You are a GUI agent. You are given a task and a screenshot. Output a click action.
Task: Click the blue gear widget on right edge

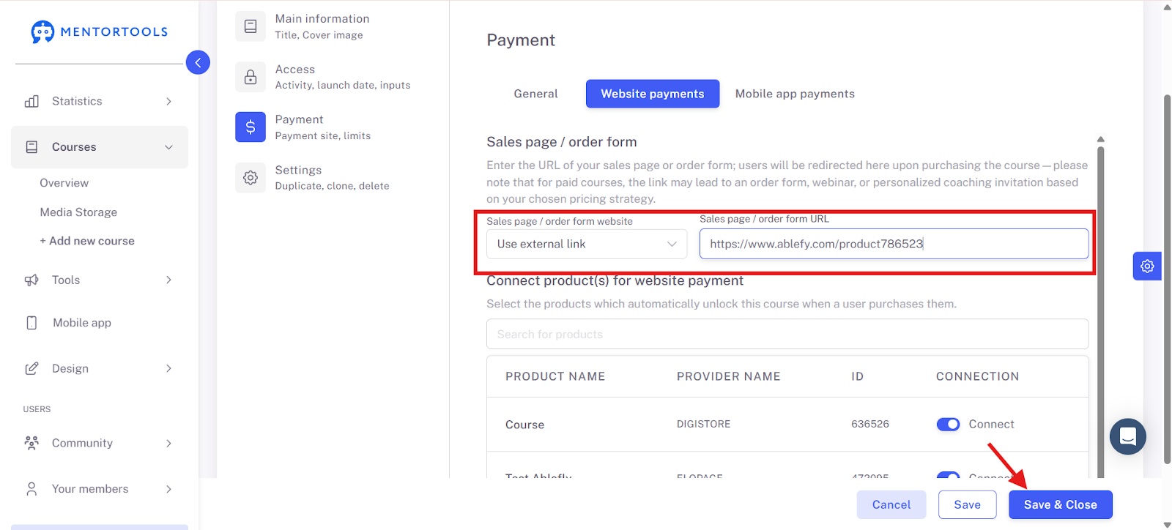coord(1147,266)
